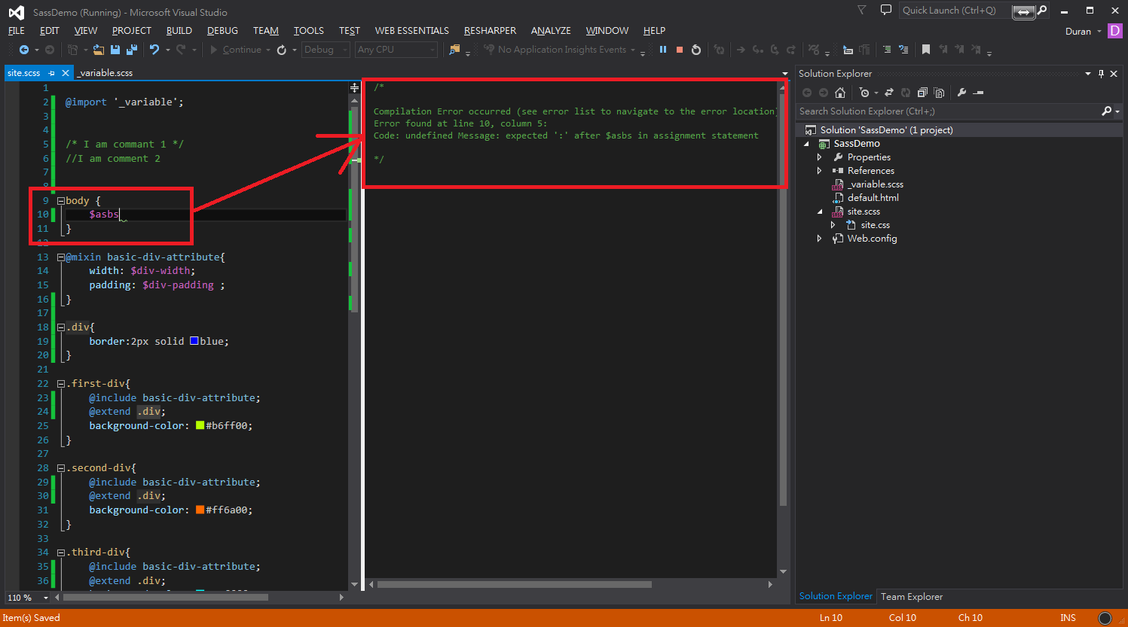Toggle the pin on site.scss tab

[x=52, y=73]
